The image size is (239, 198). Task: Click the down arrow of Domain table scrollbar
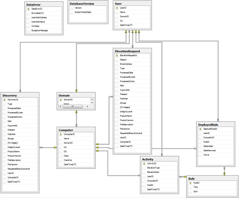pos(92,103)
